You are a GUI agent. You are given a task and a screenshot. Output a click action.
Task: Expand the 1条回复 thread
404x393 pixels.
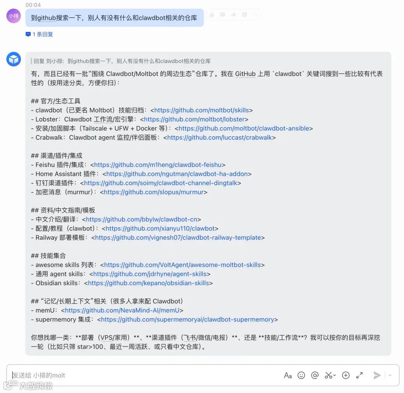point(39,34)
